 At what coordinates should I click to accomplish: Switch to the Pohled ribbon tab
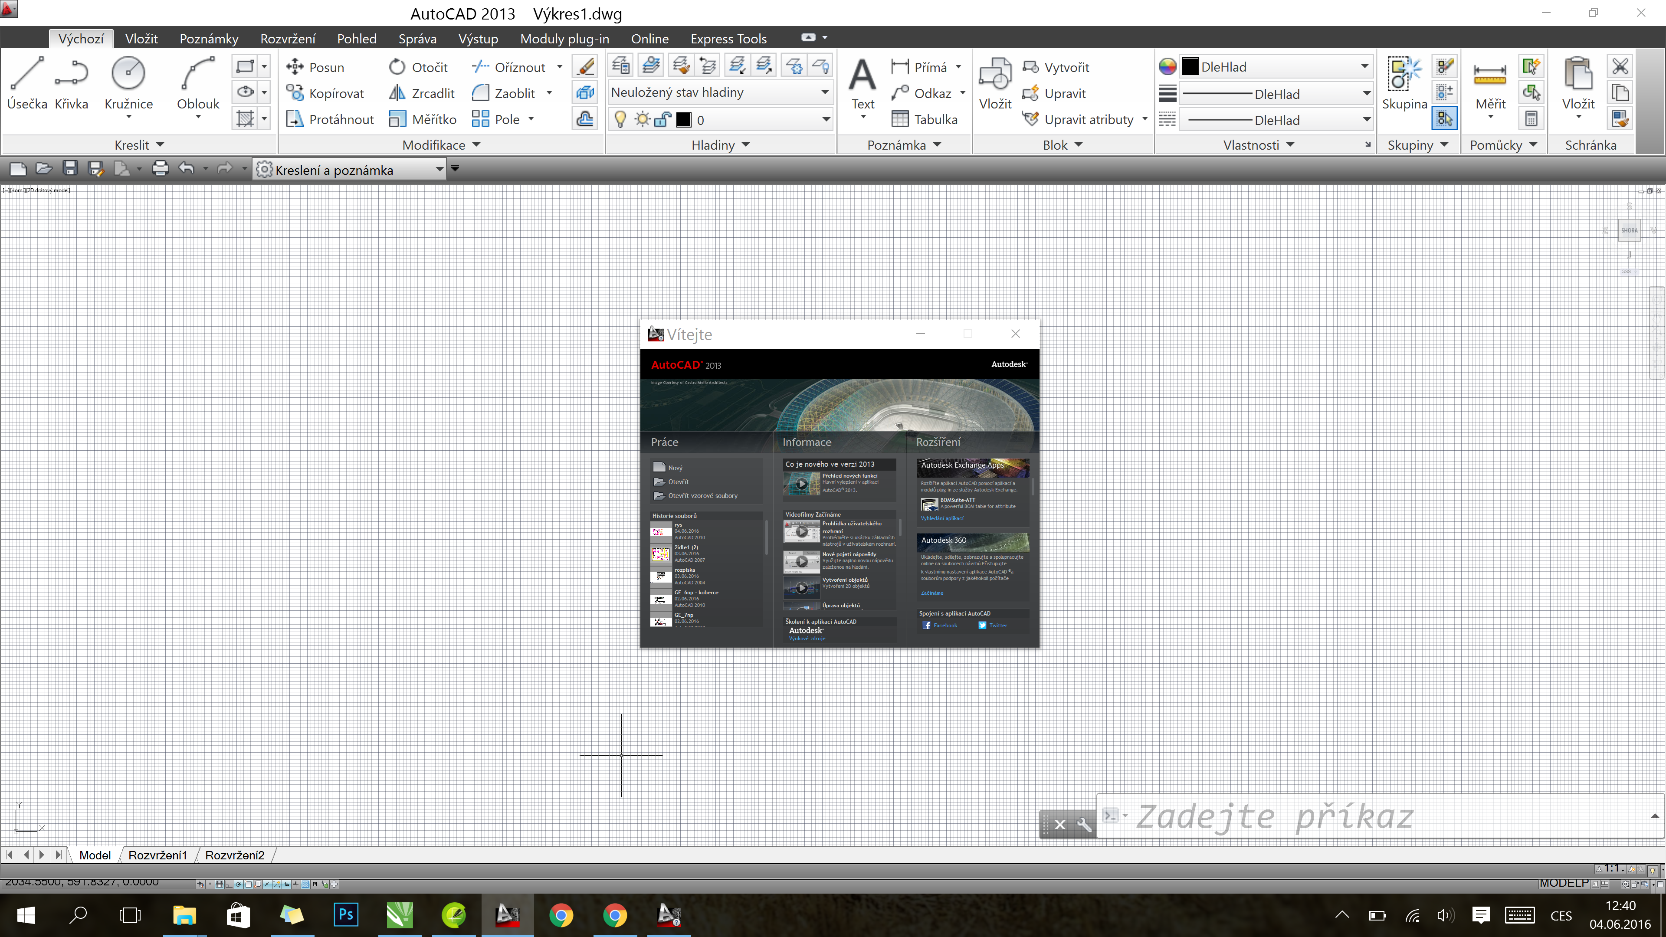click(x=356, y=39)
